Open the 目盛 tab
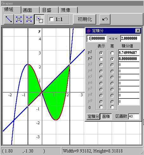Image resolution: width=144 pixels, height=155 pixels. (49, 10)
